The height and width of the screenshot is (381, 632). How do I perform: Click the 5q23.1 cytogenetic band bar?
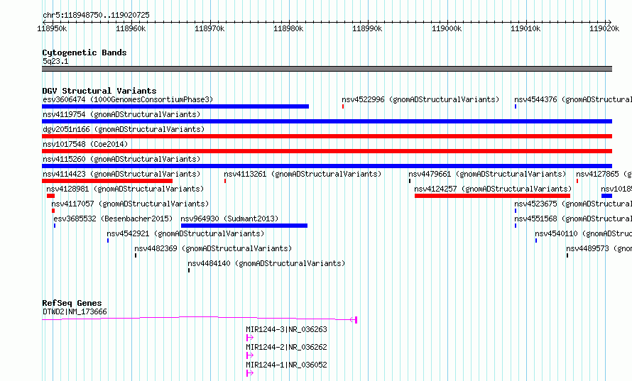(x=327, y=69)
